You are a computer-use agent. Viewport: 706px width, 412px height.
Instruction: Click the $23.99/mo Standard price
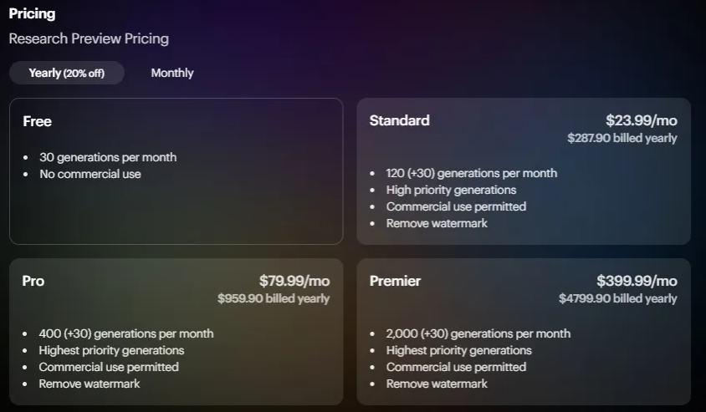pos(641,120)
